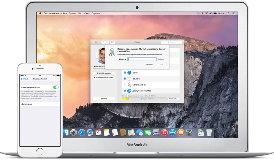
Task: Launch iTunes from the Dock
Action: tap(164, 132)
